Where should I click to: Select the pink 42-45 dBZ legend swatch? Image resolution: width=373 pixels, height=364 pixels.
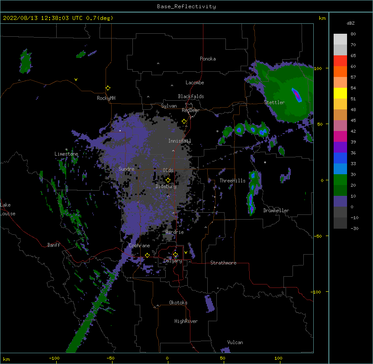340,126
